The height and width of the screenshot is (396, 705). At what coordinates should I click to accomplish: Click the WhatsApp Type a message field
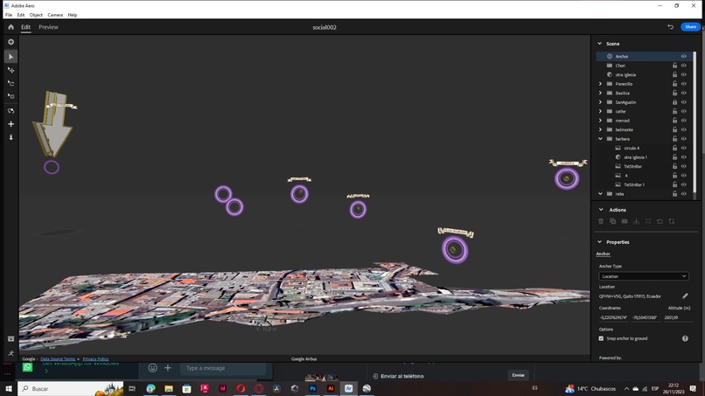coord(223,368)
